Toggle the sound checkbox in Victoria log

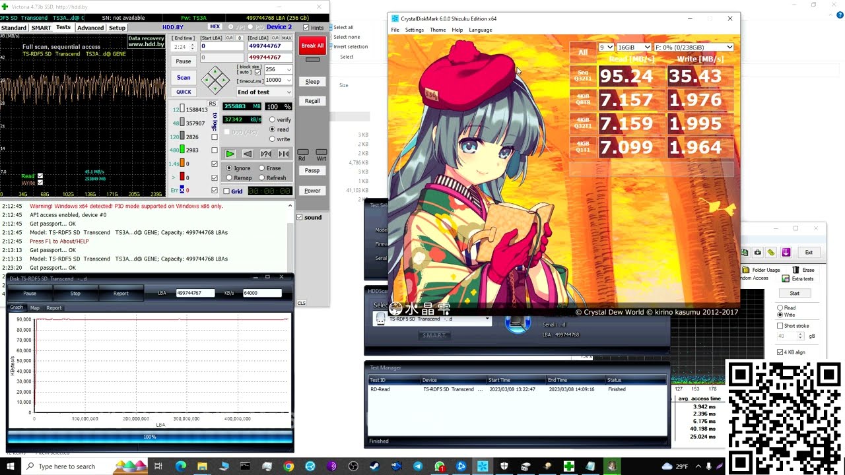[x=300, y=217]
